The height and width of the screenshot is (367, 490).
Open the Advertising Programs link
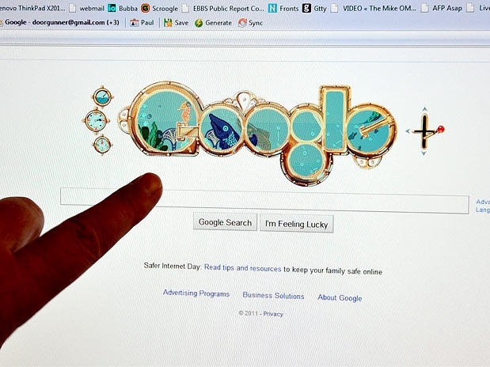196,293
